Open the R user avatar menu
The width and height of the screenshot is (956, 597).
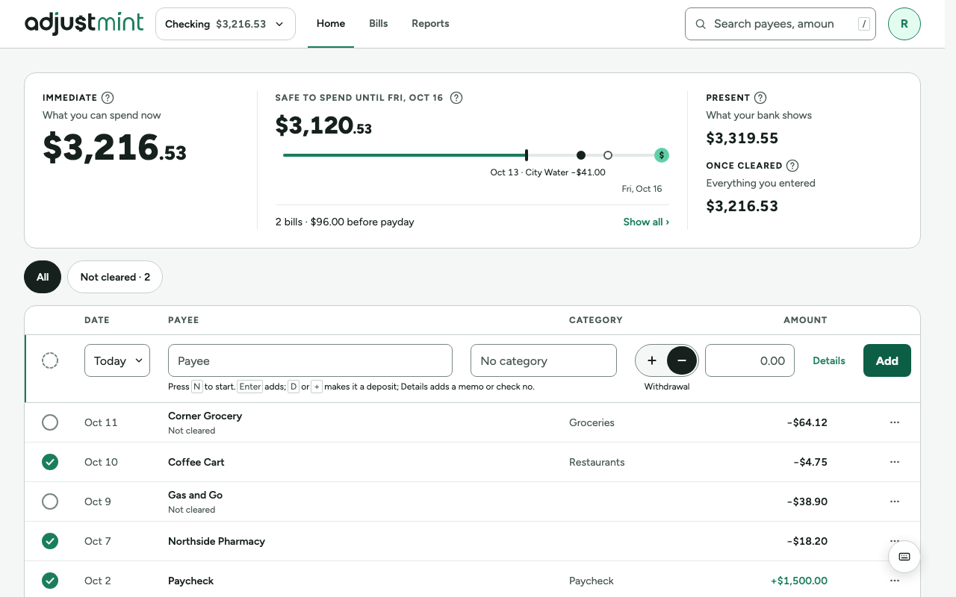[x=904, y=24]
